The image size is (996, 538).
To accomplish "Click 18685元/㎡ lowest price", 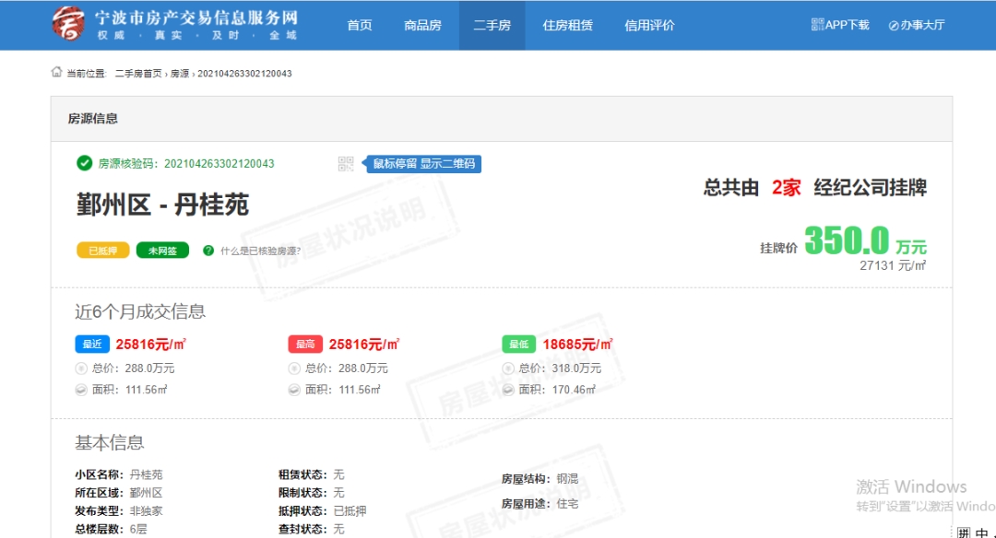I will 577,345.
